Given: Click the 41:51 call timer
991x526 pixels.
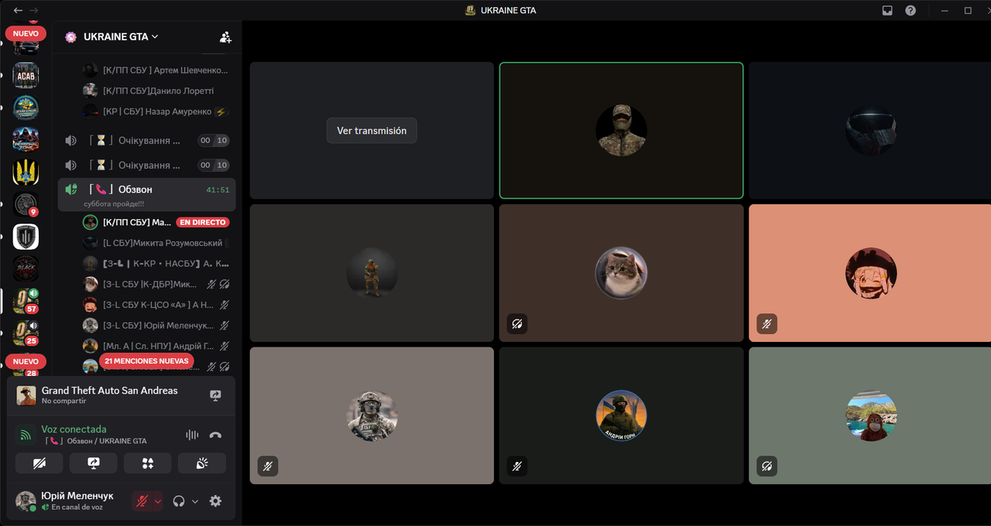Looking at the screenshot, I should tap(218, 190).
